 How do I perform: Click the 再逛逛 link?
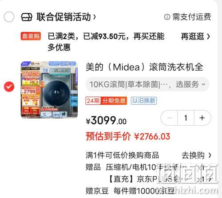pyautogui.click(x=193, y=36)
